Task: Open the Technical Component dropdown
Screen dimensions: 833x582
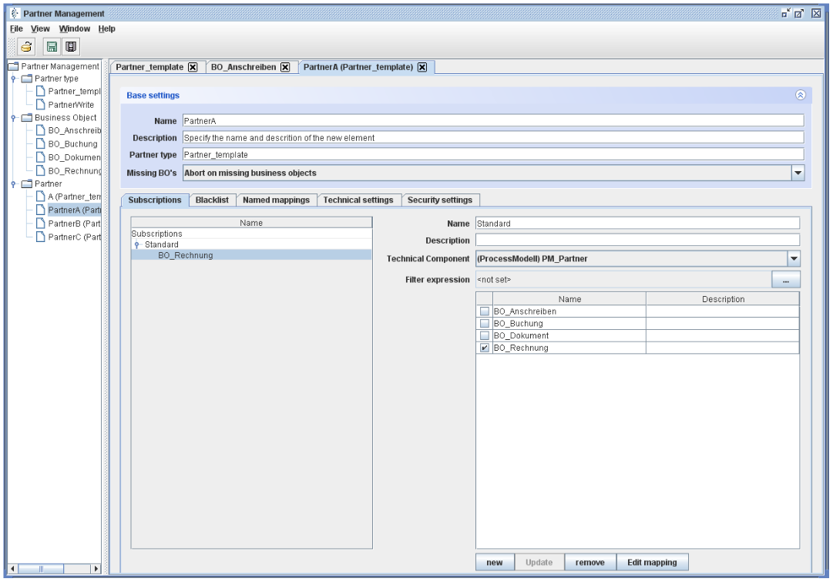Action: (x=794, y=259)
